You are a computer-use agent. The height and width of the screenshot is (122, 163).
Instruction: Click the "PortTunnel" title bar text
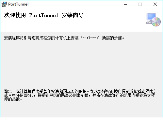coord(18,4)
